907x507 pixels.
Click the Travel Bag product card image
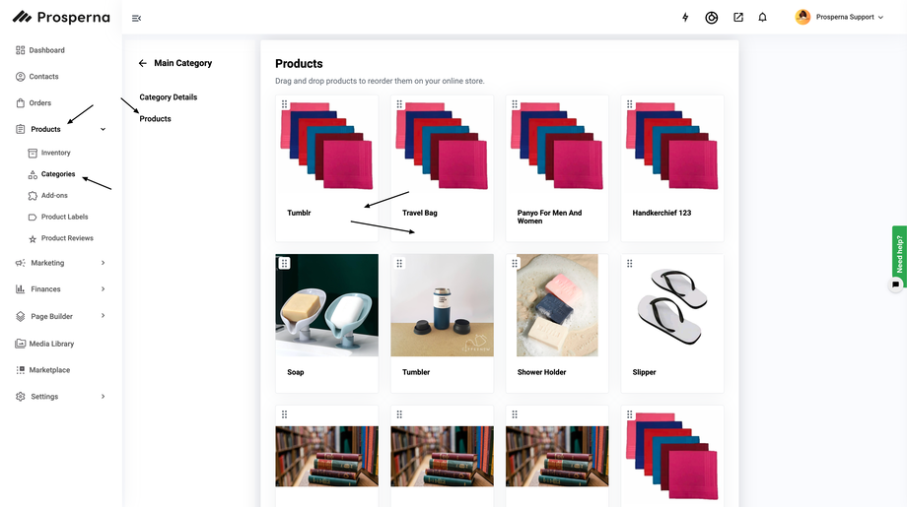tap(442, 146)
